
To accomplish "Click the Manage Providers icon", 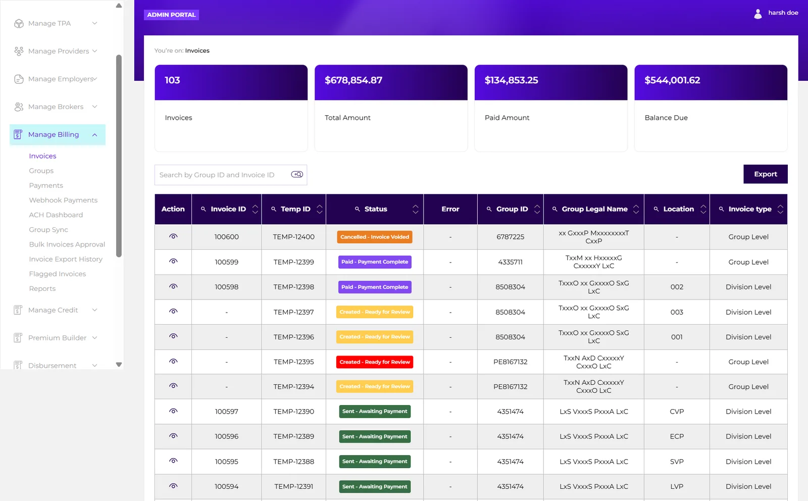I will 19,51.
